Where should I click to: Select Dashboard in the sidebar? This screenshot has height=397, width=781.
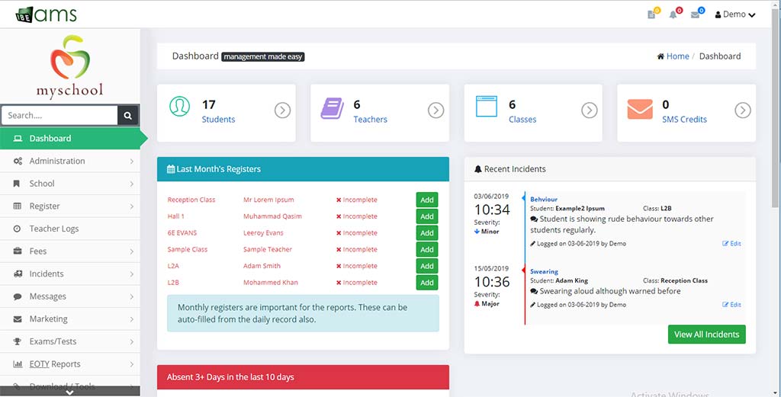[50, 139]
